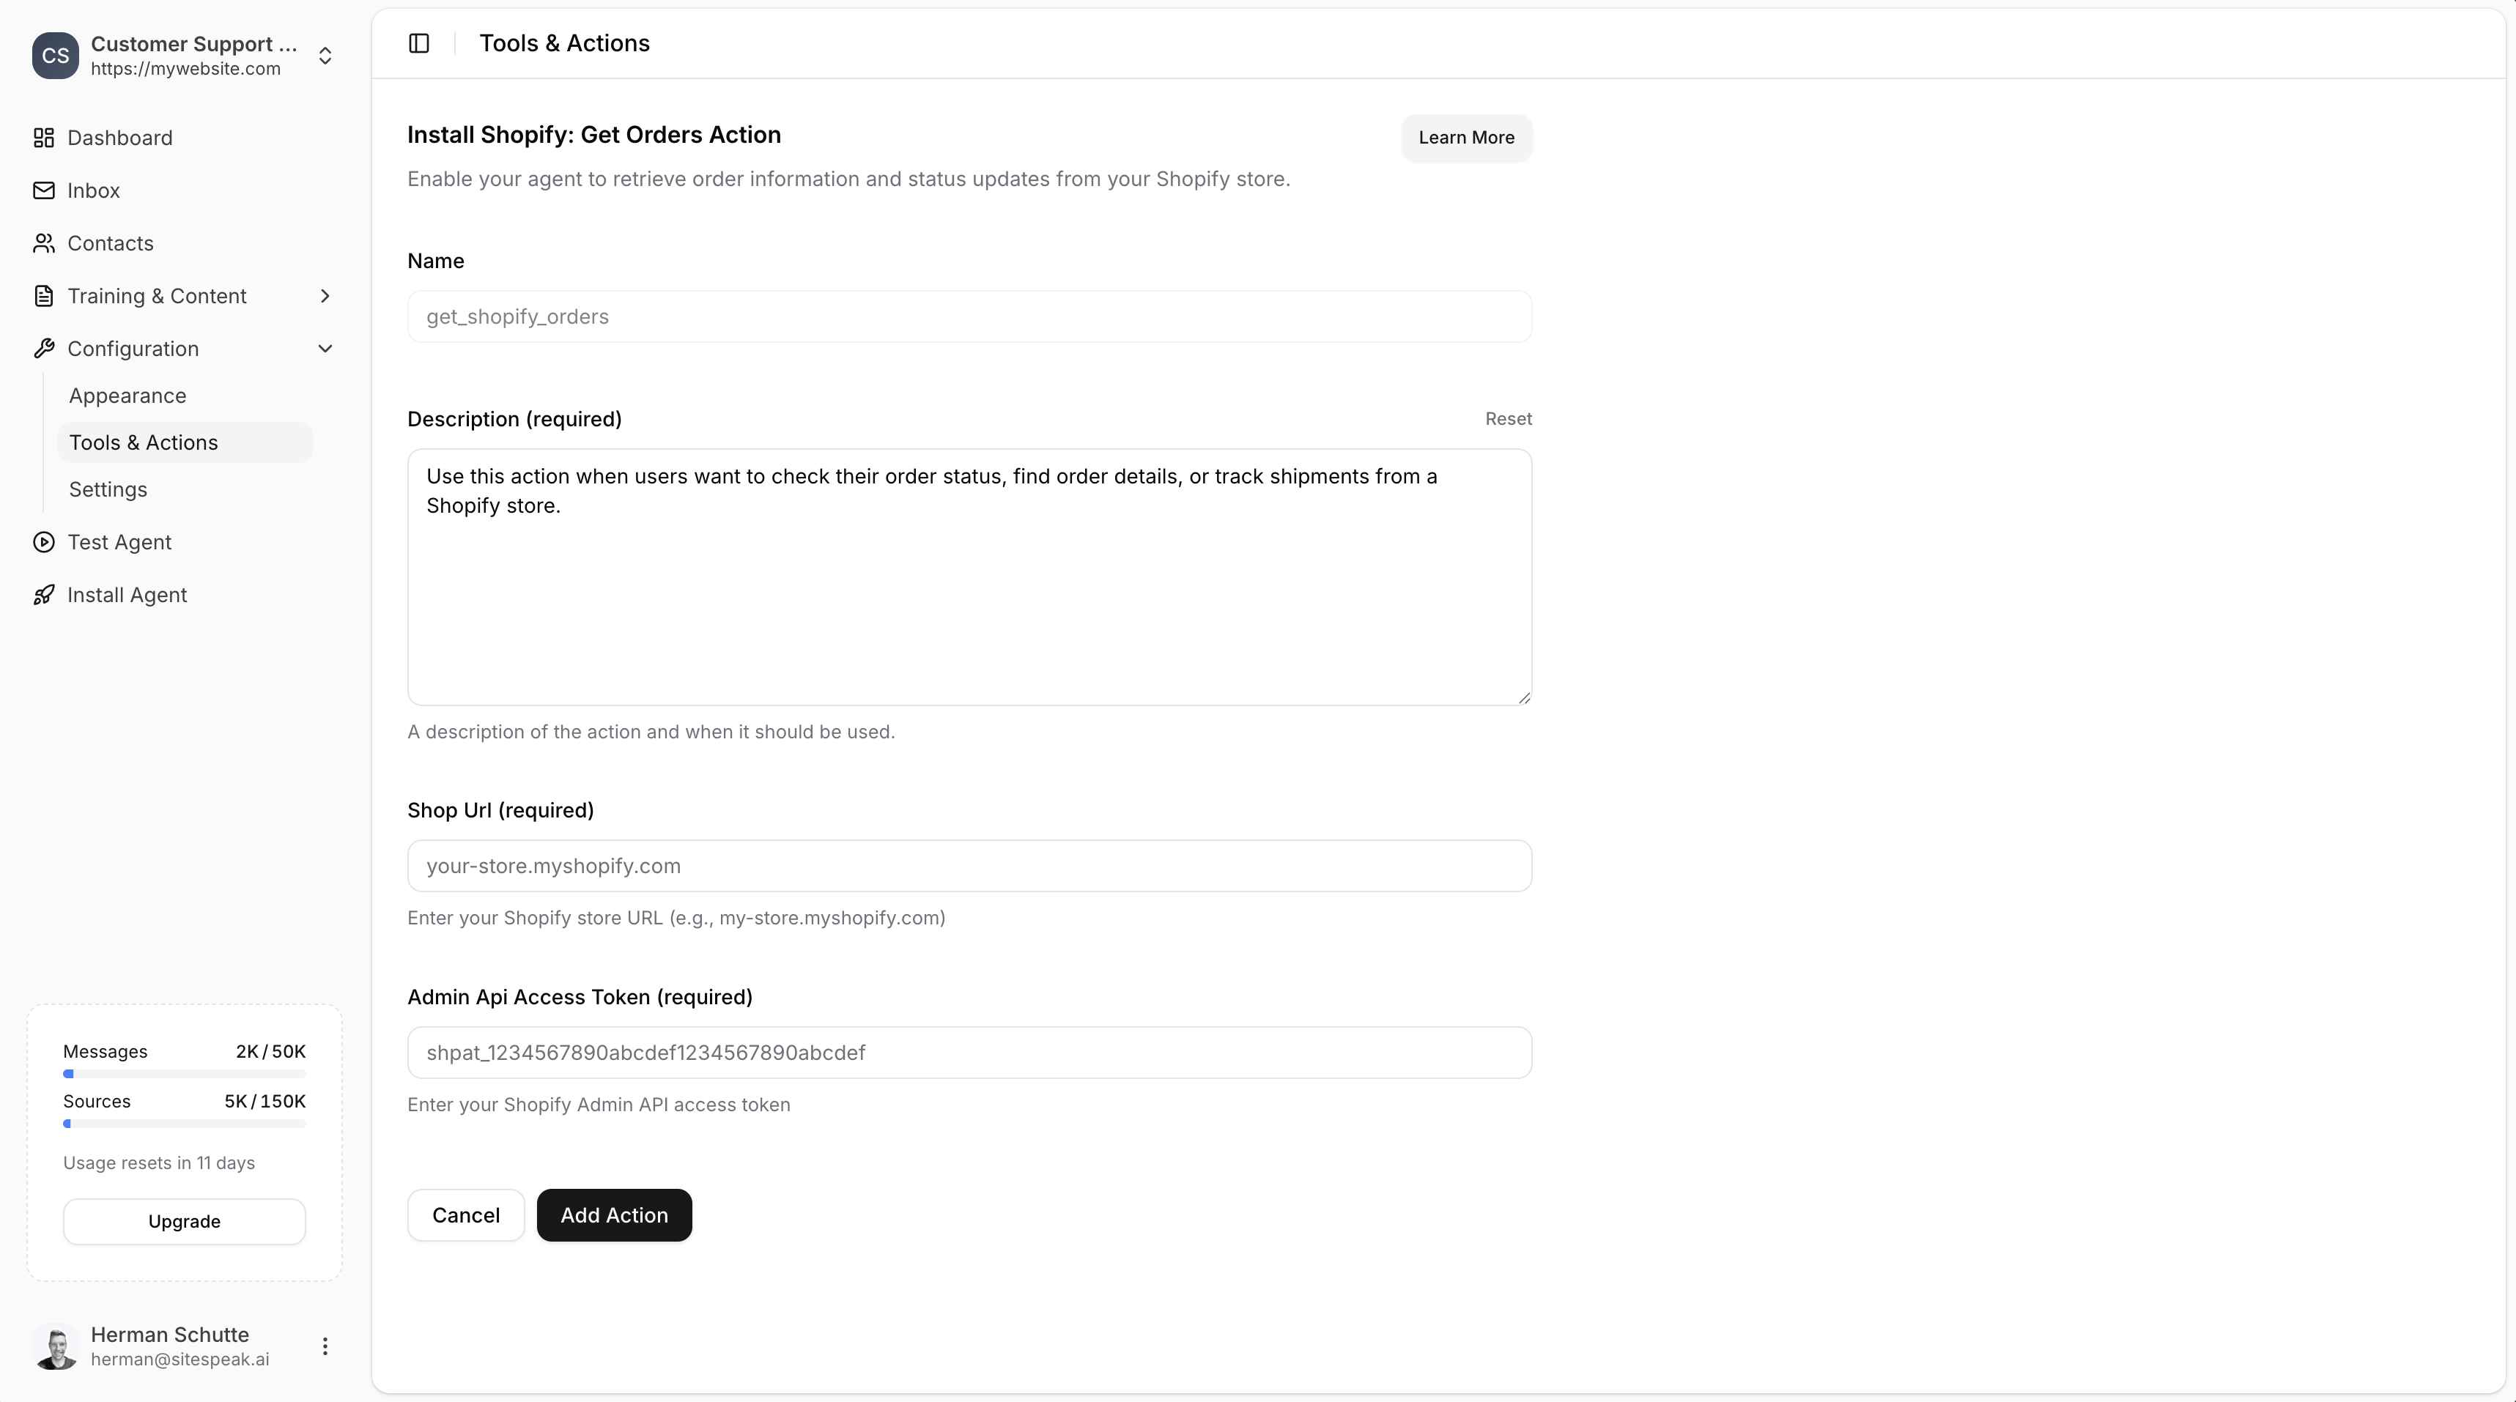Click the Shop Url input field
The image size is (2516, 1402).
(968, 865)
